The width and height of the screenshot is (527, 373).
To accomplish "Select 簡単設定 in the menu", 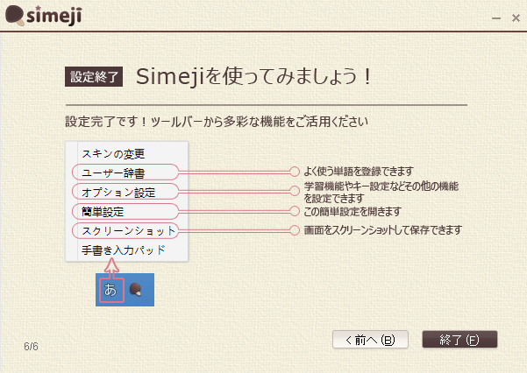I will tap(103, 212).
